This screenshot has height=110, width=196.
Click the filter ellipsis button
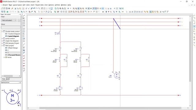[x=19, y=20]
